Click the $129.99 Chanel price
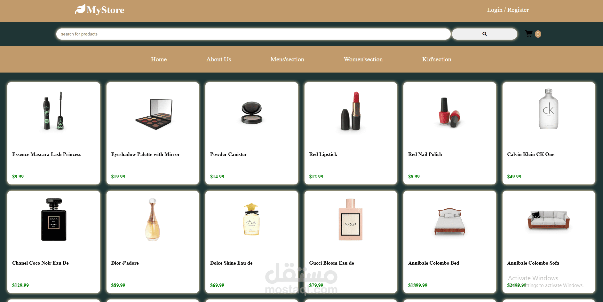 pos(20,285)
